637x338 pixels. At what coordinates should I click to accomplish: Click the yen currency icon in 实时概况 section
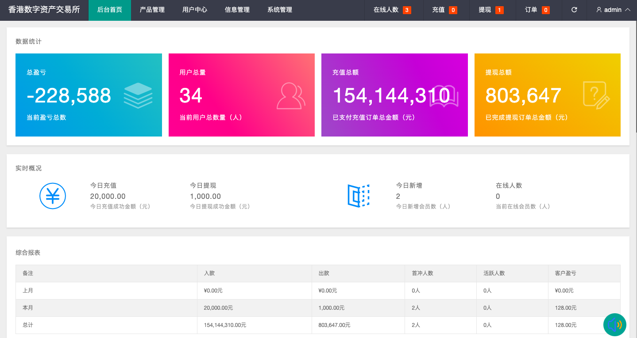53,196
